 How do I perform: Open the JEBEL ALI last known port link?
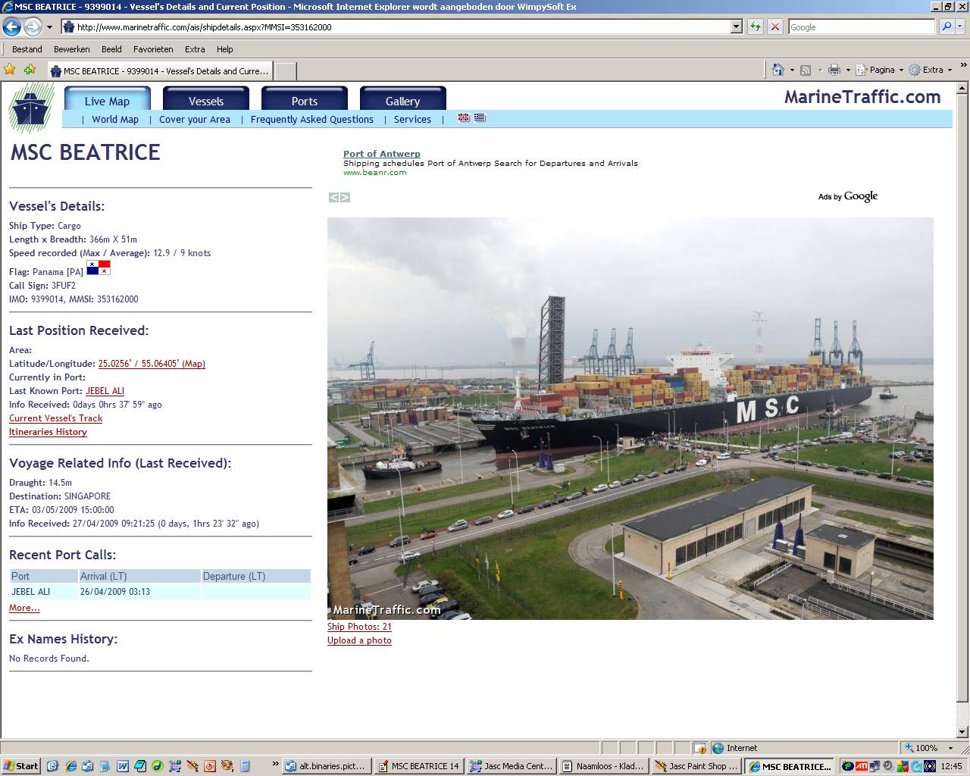105,391
